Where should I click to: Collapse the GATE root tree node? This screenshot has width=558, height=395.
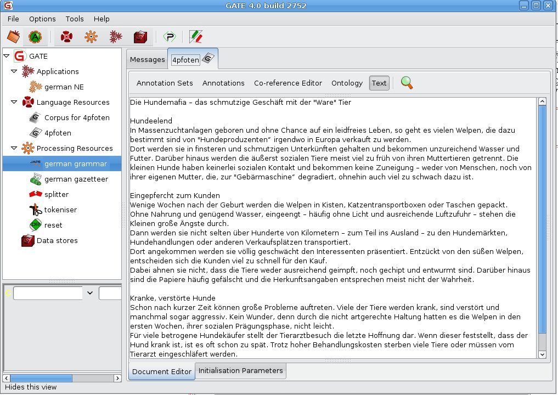pos(7,56)
